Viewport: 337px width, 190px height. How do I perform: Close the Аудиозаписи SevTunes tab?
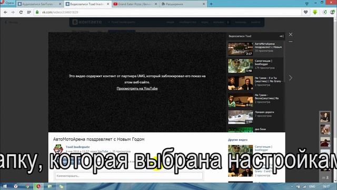click(x=60, y=4)
